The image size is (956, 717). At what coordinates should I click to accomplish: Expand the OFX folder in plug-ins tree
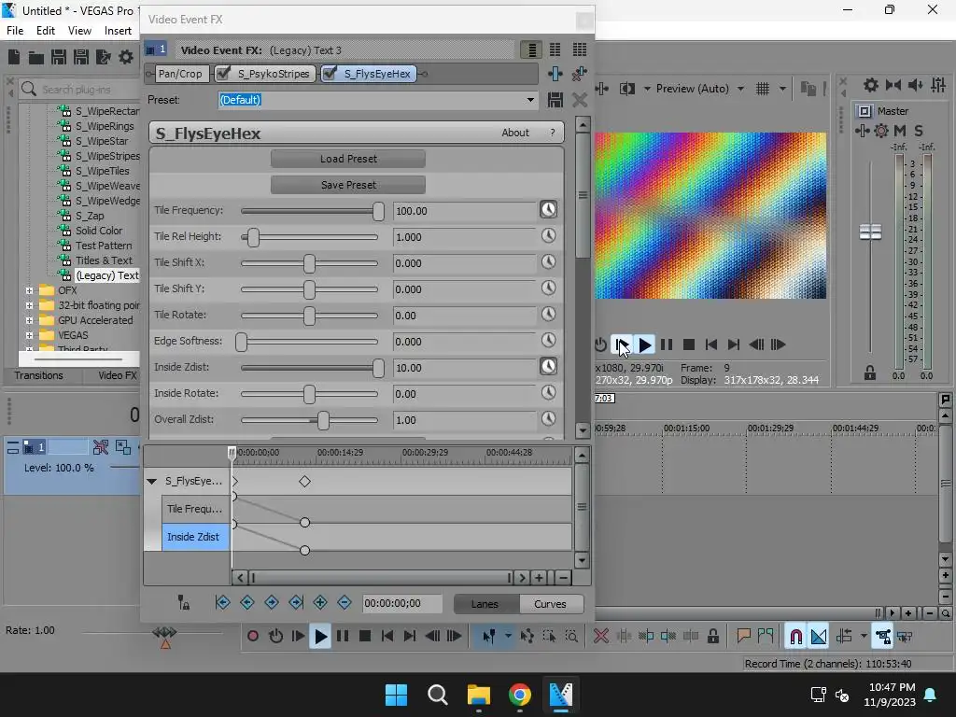29,291
